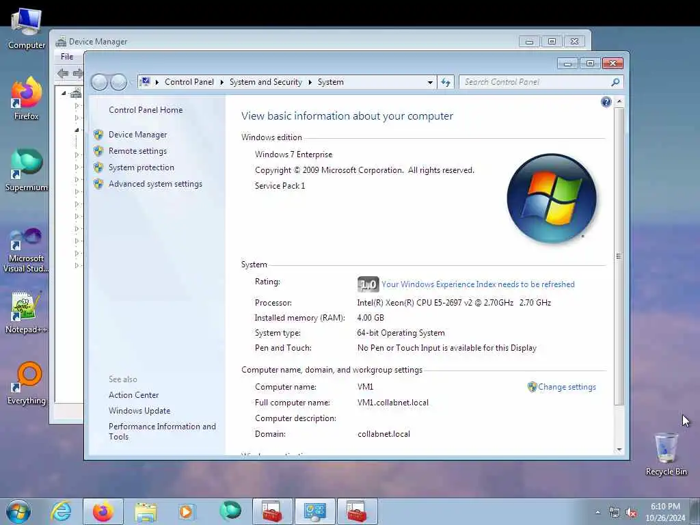This screenshot has height=525, width=700.
Task: Click the 1.0 rating badge
Action: [x=368, y=284]
